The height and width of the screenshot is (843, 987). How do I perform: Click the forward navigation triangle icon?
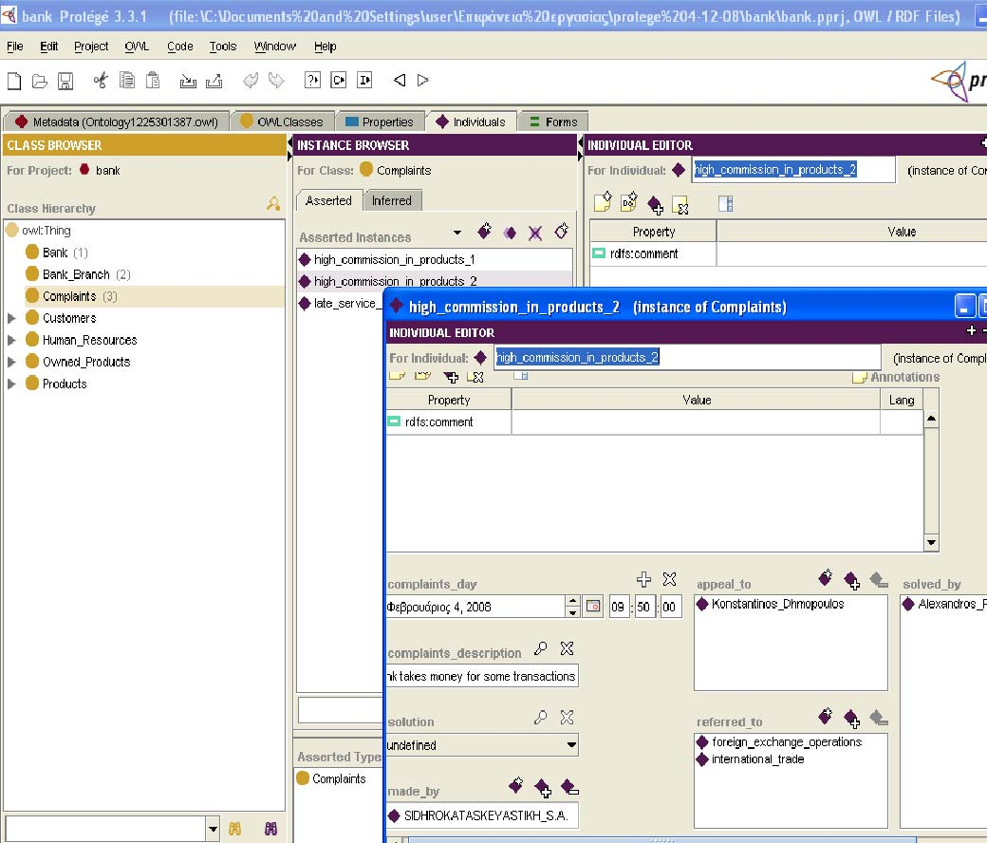coord(423,80)
